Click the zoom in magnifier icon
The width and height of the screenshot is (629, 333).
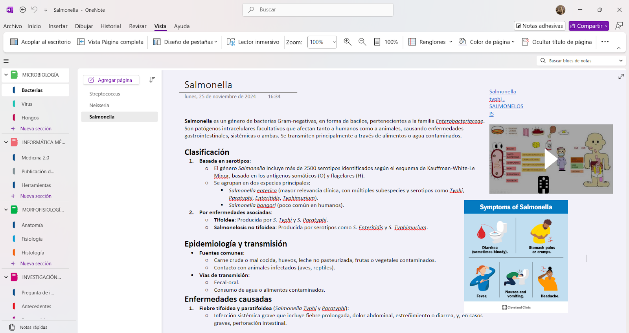[x=348, y=42]
